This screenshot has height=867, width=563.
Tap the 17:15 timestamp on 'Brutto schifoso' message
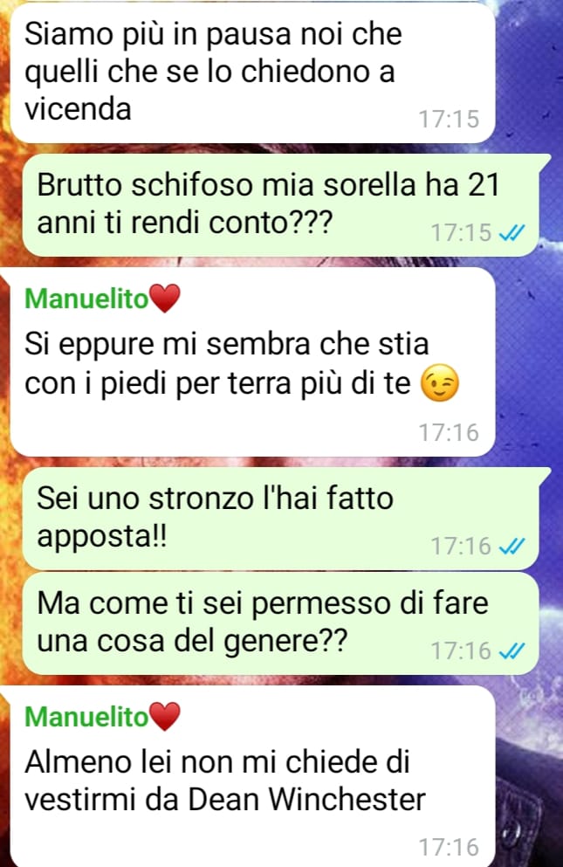(x=461, y=233)
